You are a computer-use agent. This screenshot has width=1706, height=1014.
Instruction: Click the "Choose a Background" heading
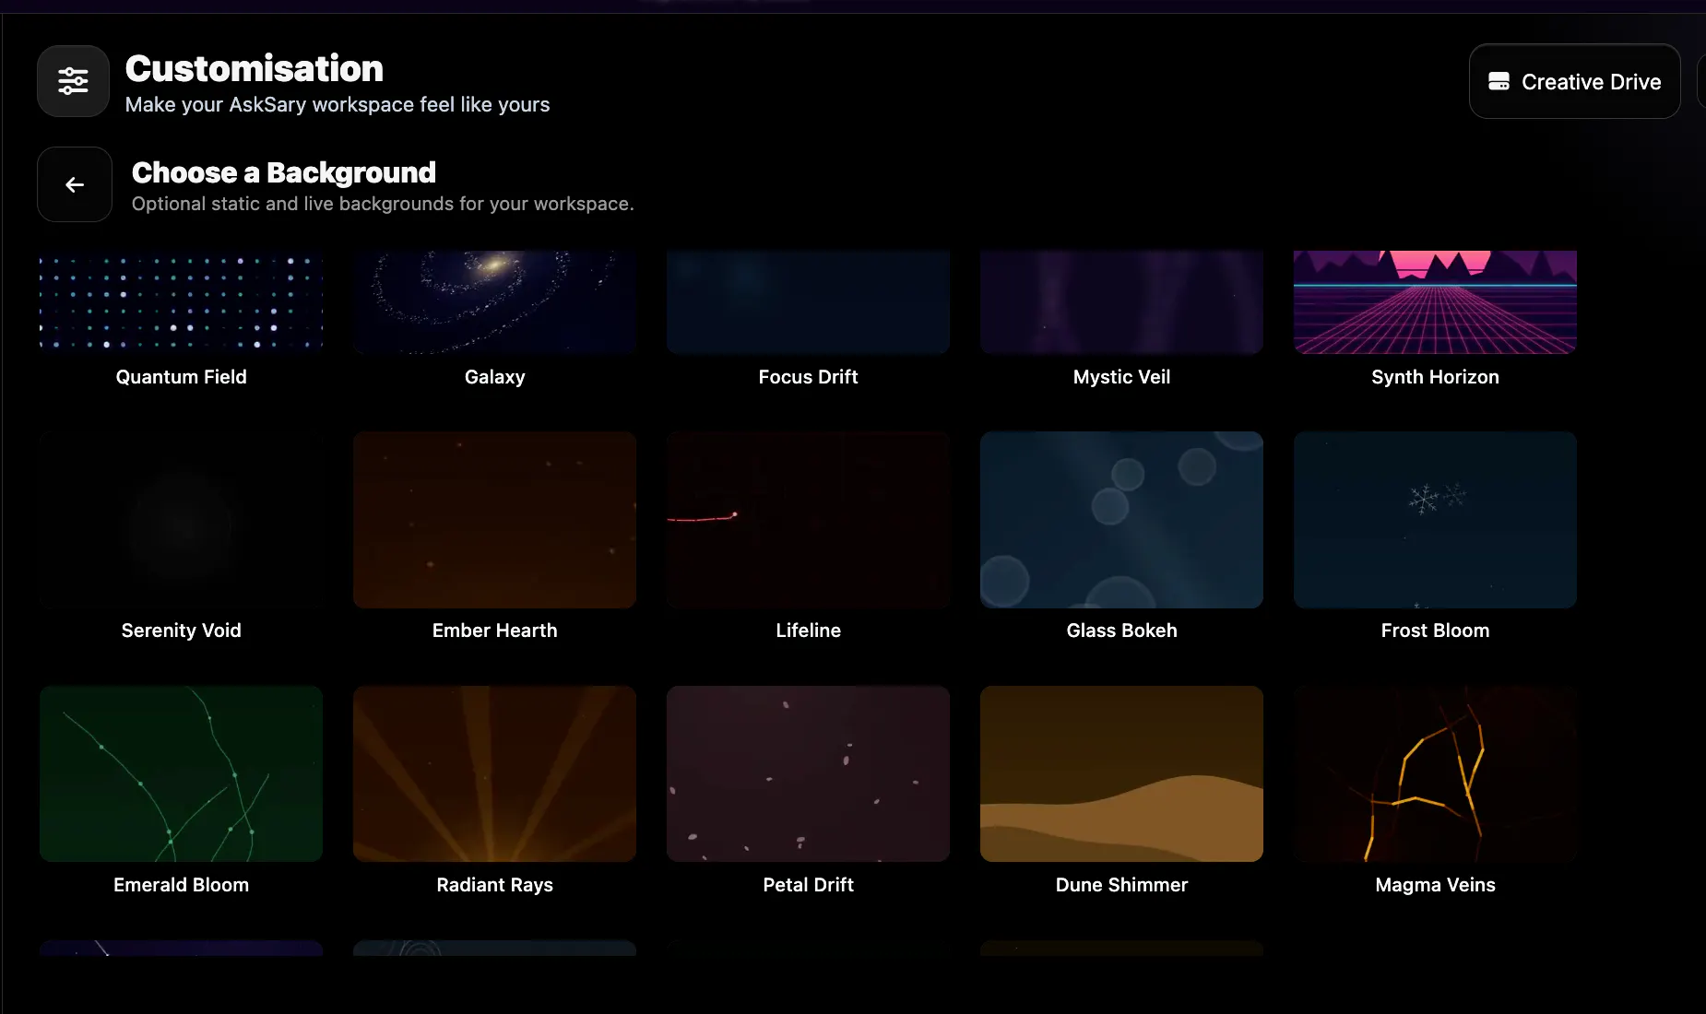point(284,172)
